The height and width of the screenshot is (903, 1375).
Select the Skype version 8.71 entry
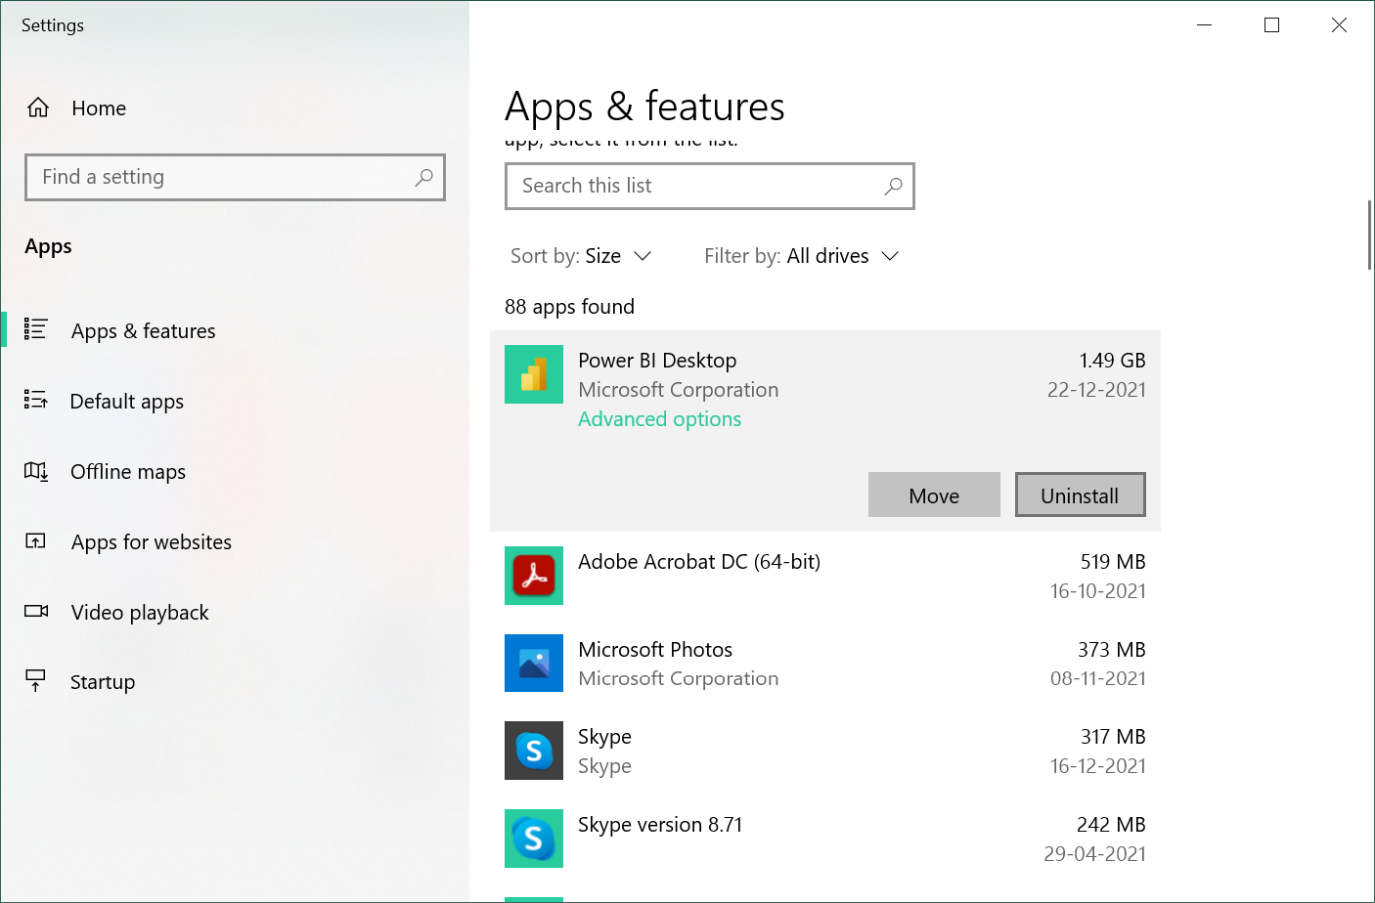[x=826, y=839]
